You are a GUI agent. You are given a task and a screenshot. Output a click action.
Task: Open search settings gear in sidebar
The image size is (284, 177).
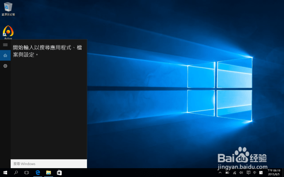[5, 66]
